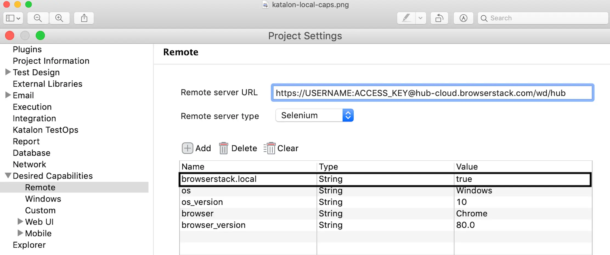
Task: Expand the Web UI tree node
Action: coord(20,221)
